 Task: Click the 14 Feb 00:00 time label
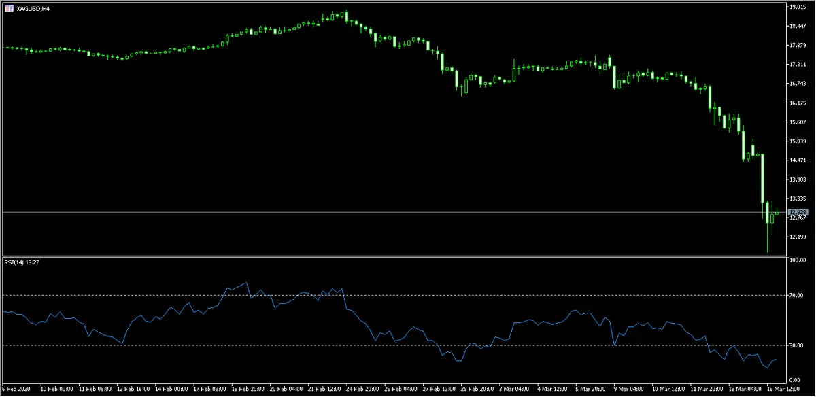[172, 390]
